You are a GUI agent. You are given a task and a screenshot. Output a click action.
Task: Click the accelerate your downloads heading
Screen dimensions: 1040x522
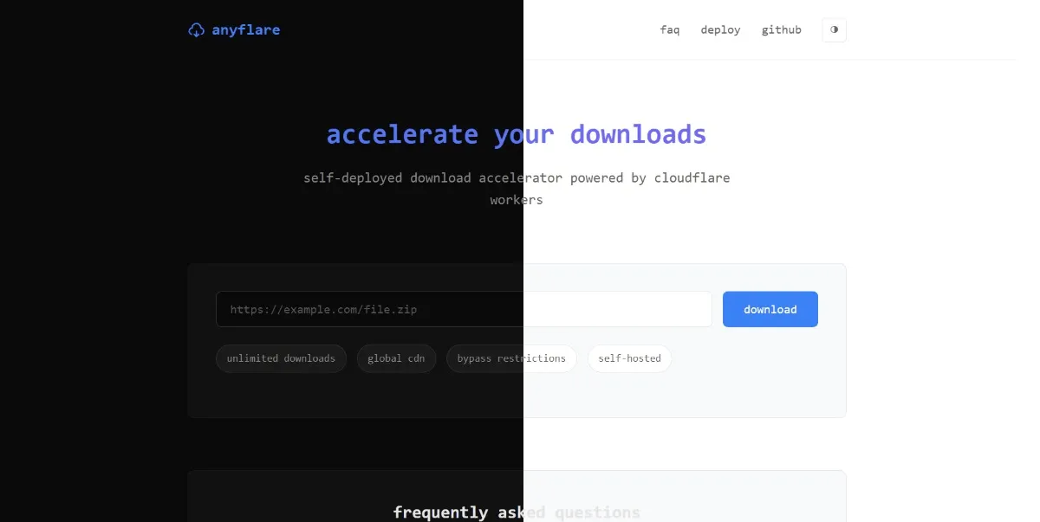coord(517,135)
